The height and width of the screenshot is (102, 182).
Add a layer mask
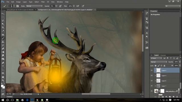point(163,97)
